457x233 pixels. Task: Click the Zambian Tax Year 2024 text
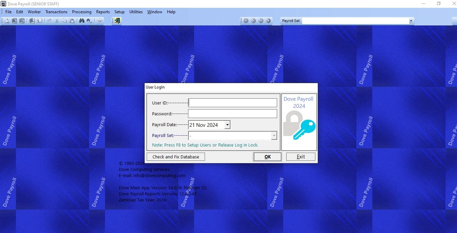(x=143, y=200)
